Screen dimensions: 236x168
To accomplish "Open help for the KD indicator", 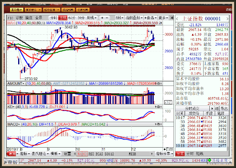I will (x=156, y=107).
